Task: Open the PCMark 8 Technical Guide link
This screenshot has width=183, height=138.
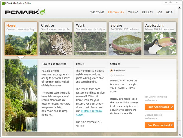Action: [89, 113]
